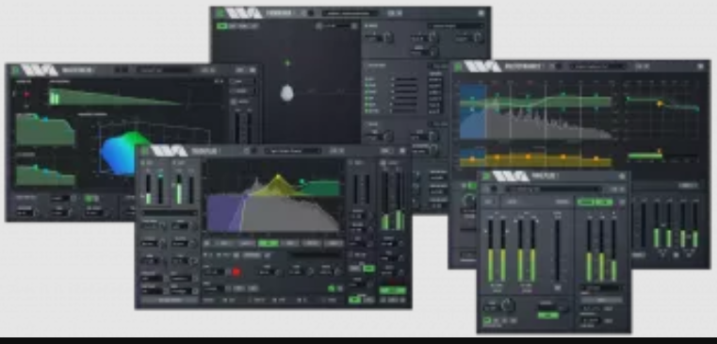717x344 pixels.
Task: Click the white sphere in the top center window
Action: point(286,93)
